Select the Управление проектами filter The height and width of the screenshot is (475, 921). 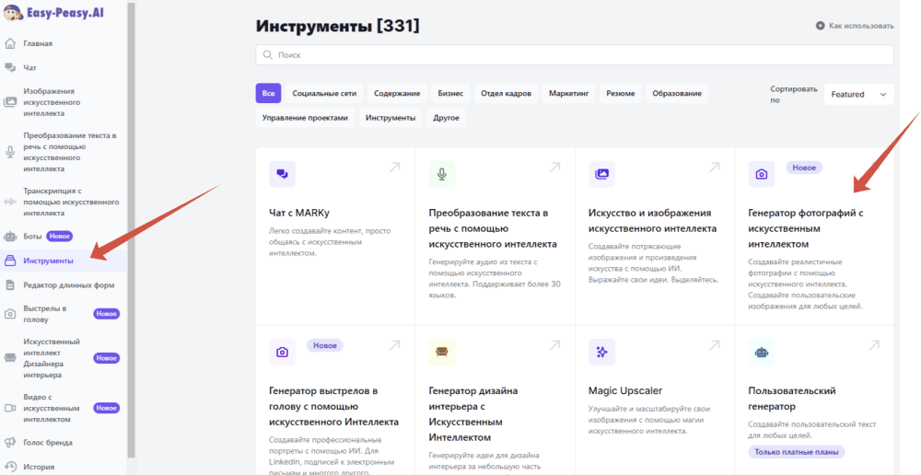305,118
